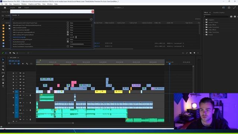
Task: Expand Audio Effects folder
Action: click(204, 25)
